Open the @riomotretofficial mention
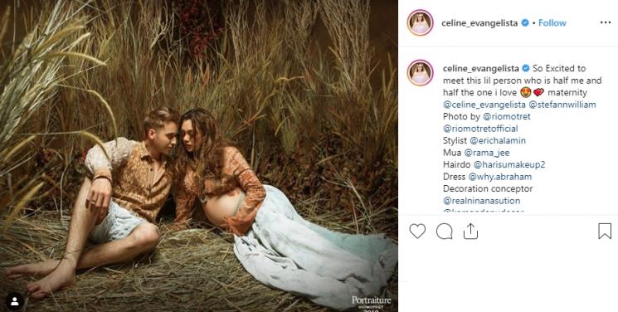Viewport: 618px width, 312px height. coord(480,129)
